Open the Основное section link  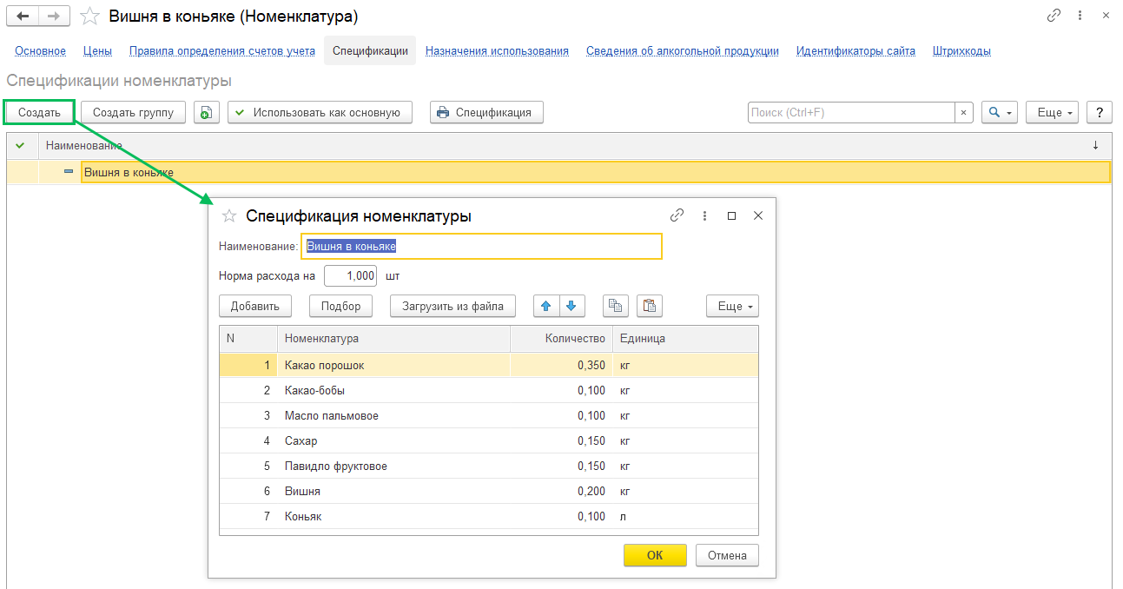[40, 51]
